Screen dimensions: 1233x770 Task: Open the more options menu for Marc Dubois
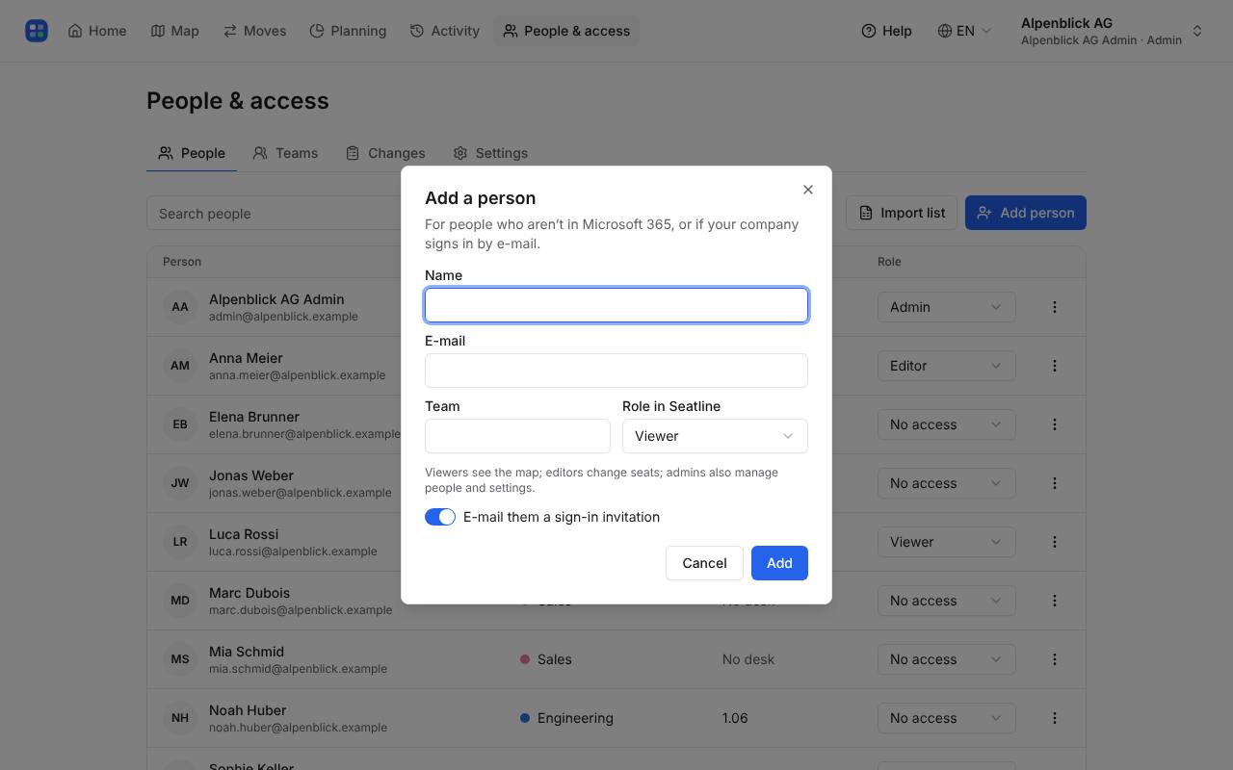tap(1055, 601)
